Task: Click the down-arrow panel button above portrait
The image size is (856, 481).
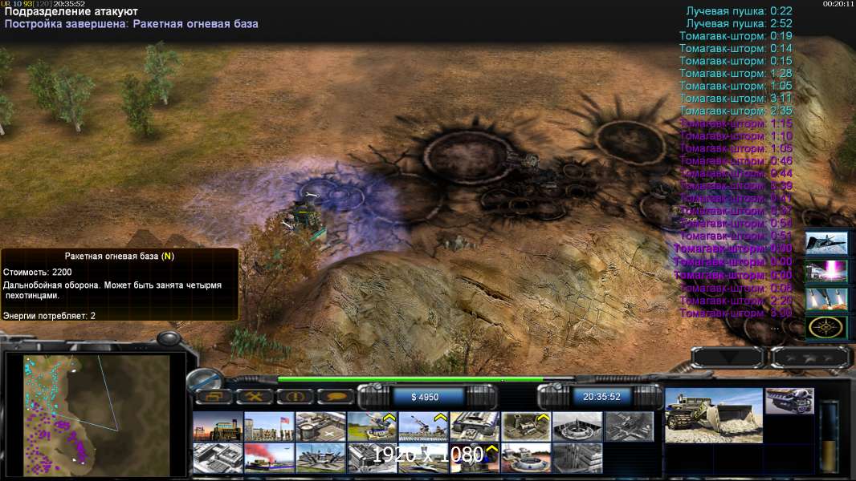Action: click(728, 358)
